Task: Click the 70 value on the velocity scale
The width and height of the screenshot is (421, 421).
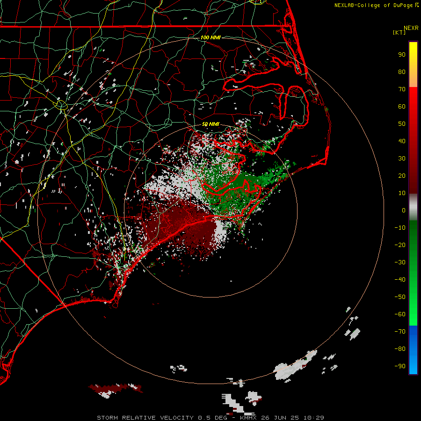Action: pyautogui.click(x=402, y=89)
